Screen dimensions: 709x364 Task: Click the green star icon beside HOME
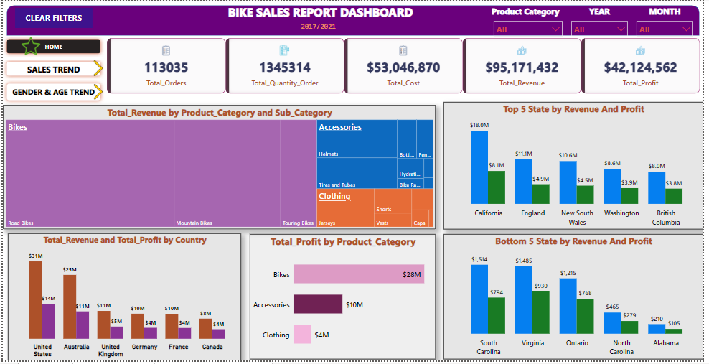pyautogui.click(x=31, y=47)
